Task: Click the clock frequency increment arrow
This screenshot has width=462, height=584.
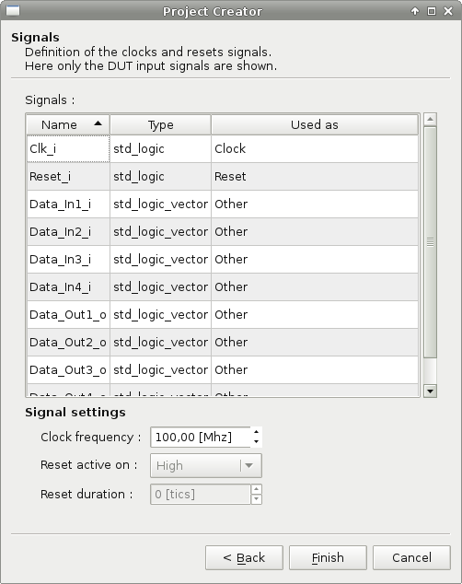Action: (x=256, y=432)
